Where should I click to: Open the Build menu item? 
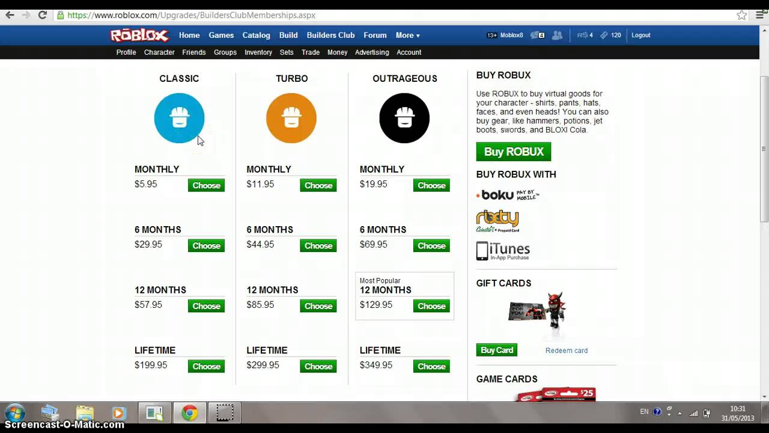[x=288, y=35]
